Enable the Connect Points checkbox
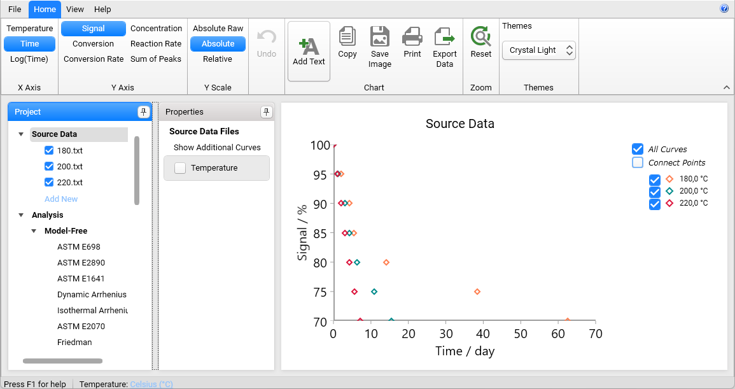 [x=638, y=162]
